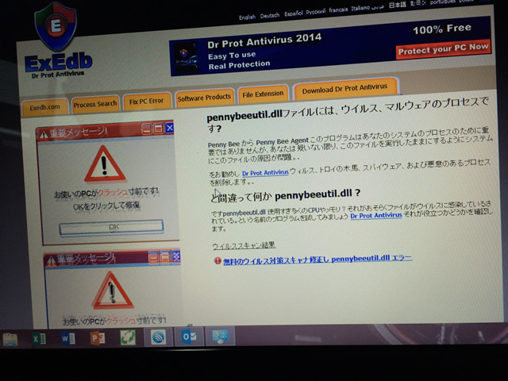
Task: Open the pennybeeutil.dll エラー scanner link
Action: [x=317, y=260]
